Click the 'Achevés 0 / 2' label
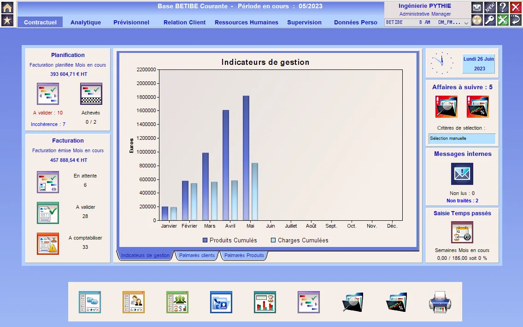This screenshot has width=523, height=327. point(91,117)
